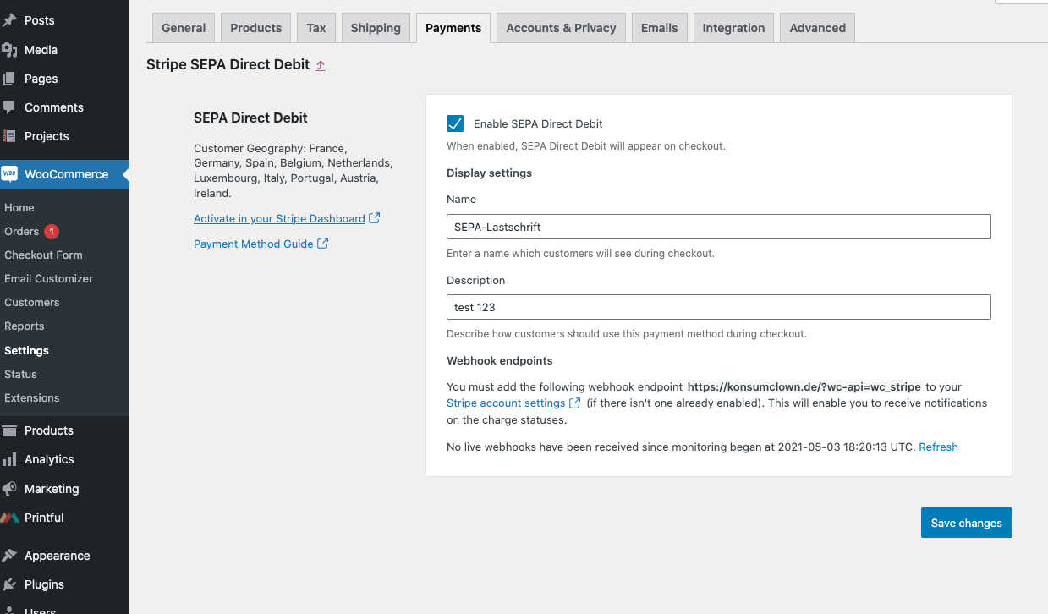1048x614 pixels.
Task: Focus the Name field containing SEPA-Lastschrift
Action: coord(718,226)
